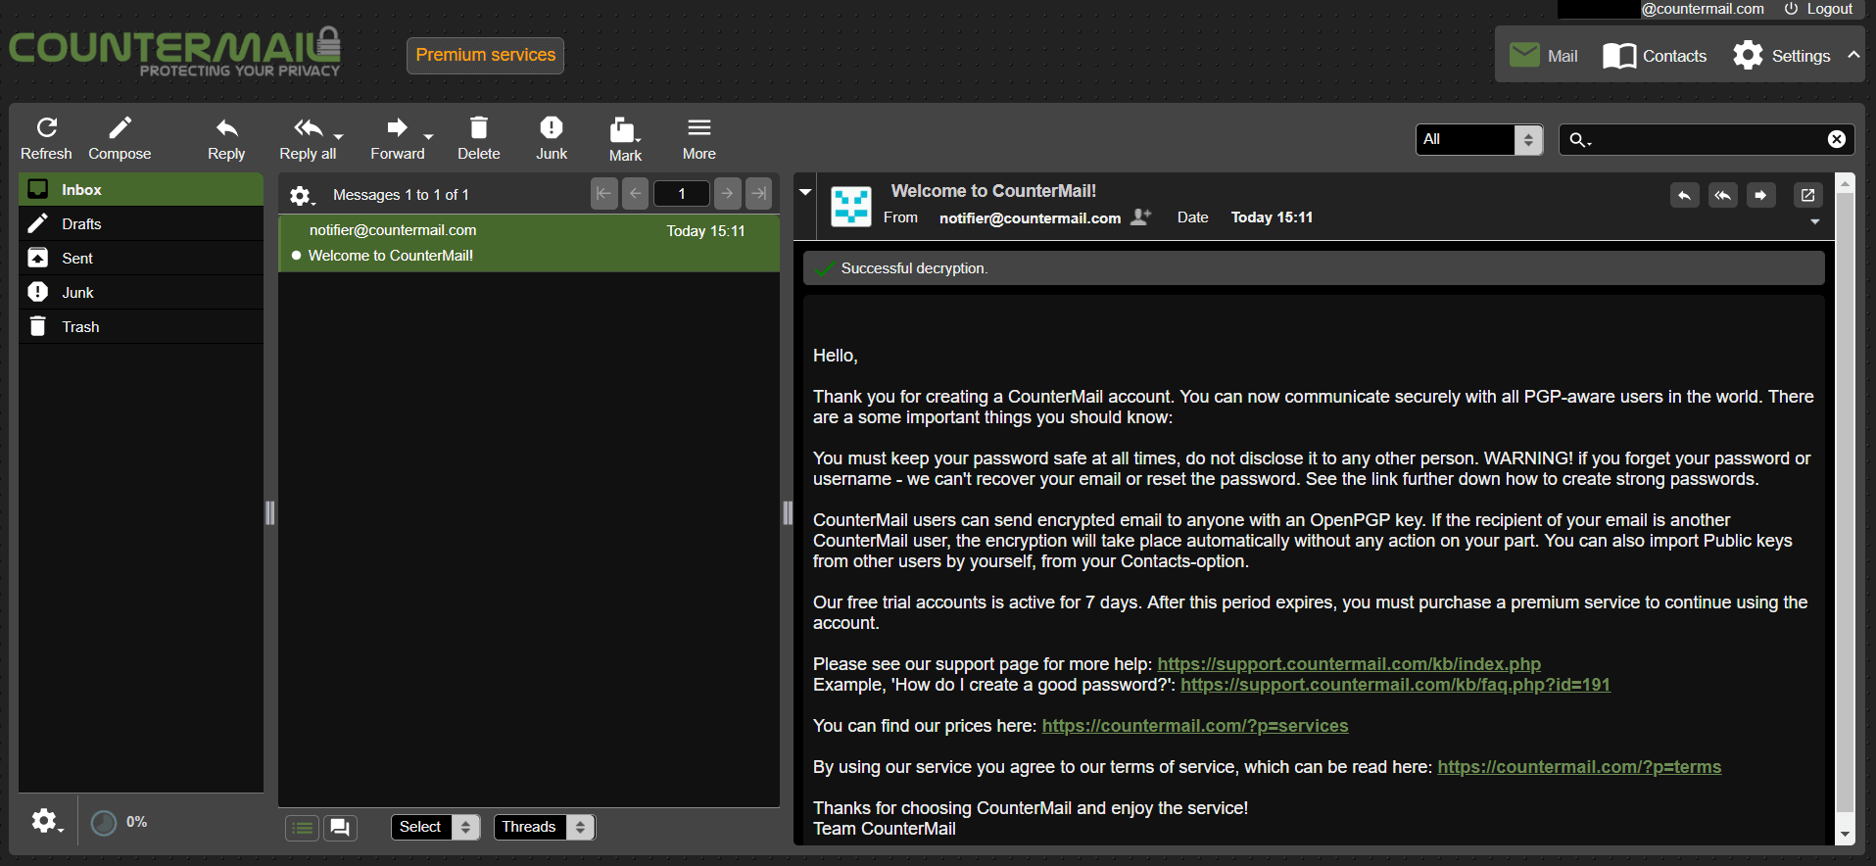Open the All filter dropdown

1478,139
